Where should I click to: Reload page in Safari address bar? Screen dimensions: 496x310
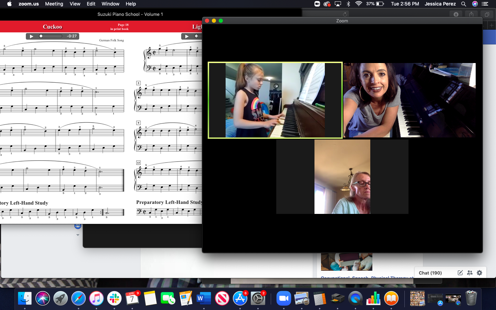(345, 14)
